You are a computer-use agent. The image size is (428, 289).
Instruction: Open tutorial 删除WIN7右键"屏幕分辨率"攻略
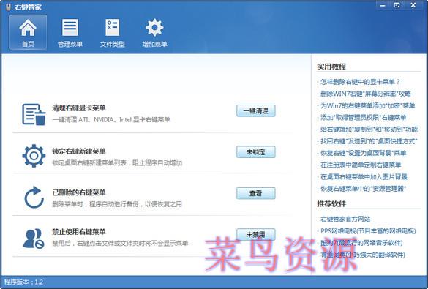366,94
